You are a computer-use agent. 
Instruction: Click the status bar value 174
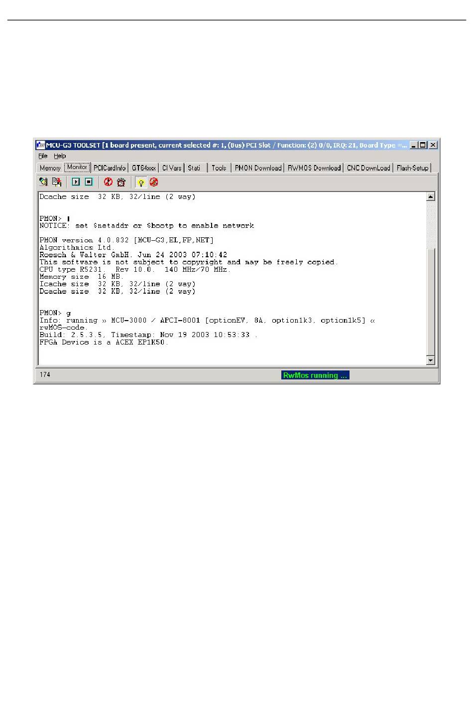pos(45,375)
